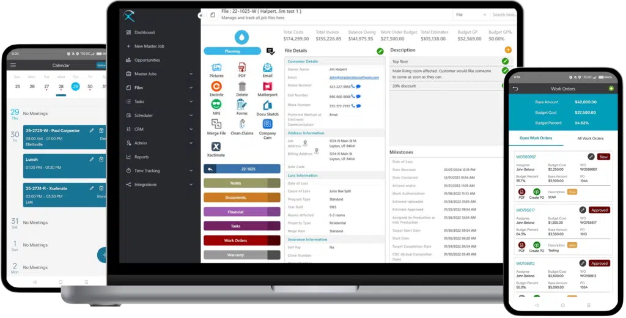The image size is (626, 318).
Task: Open the Pictures tool icon
Action: (216, 67)
